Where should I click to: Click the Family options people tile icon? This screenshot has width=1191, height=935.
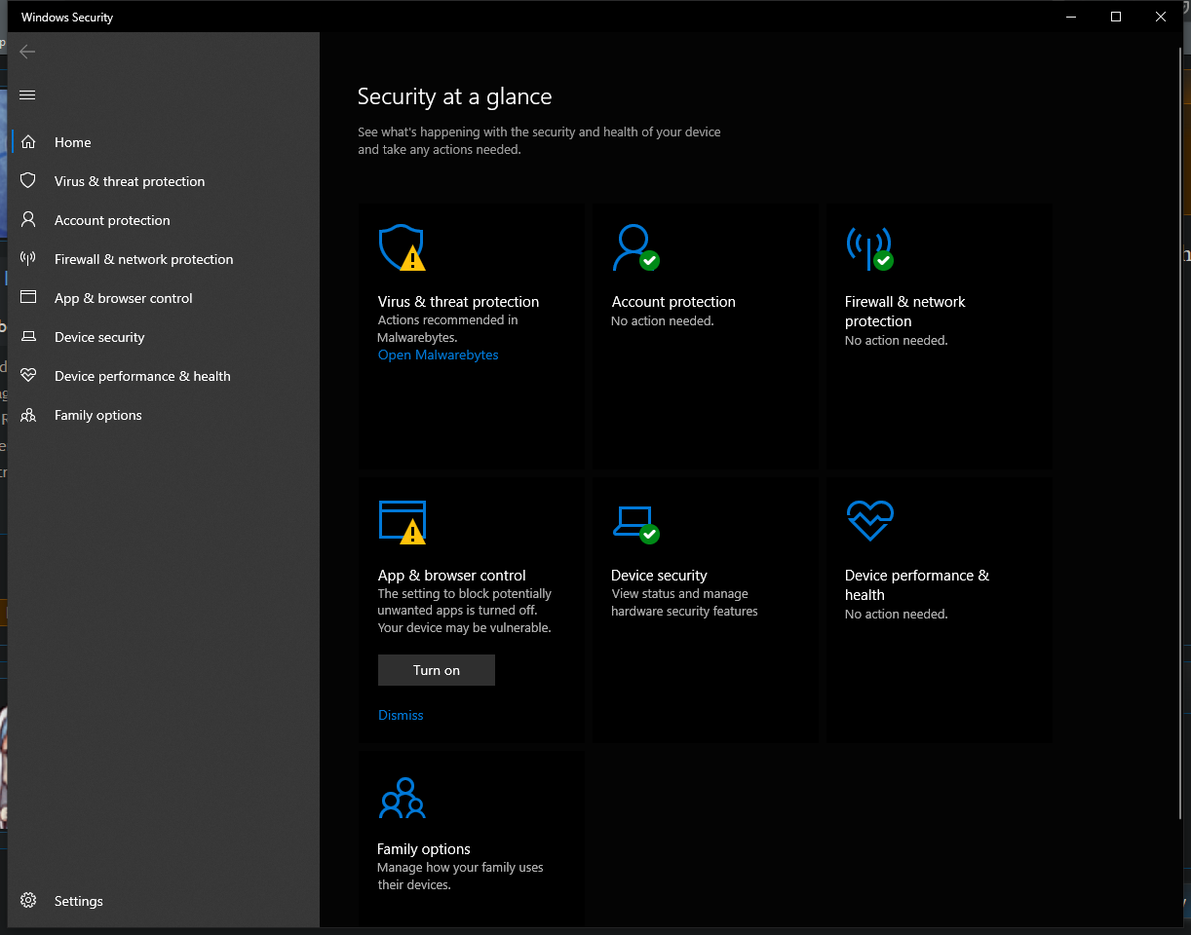[402, 798]
